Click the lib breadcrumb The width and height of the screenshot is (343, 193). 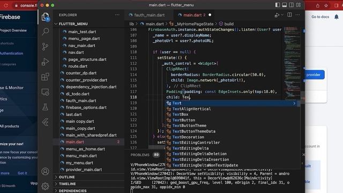[x=131, y=24]
